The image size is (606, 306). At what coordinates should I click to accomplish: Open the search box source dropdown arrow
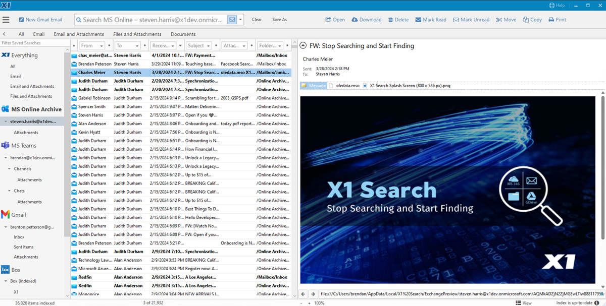(x=241, y=20)
